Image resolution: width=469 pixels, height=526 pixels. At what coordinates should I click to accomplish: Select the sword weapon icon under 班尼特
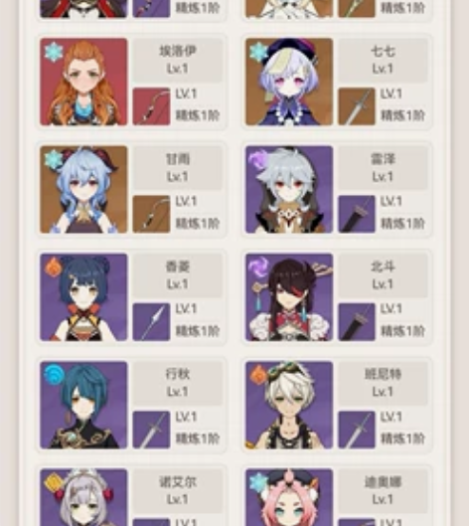pyautogui.click(x=357, y=430)
